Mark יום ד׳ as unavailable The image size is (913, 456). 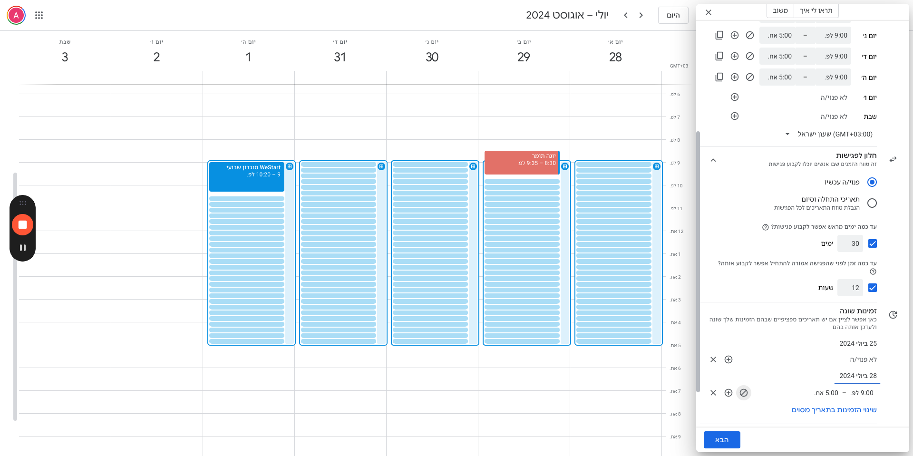tap(750, 56)
